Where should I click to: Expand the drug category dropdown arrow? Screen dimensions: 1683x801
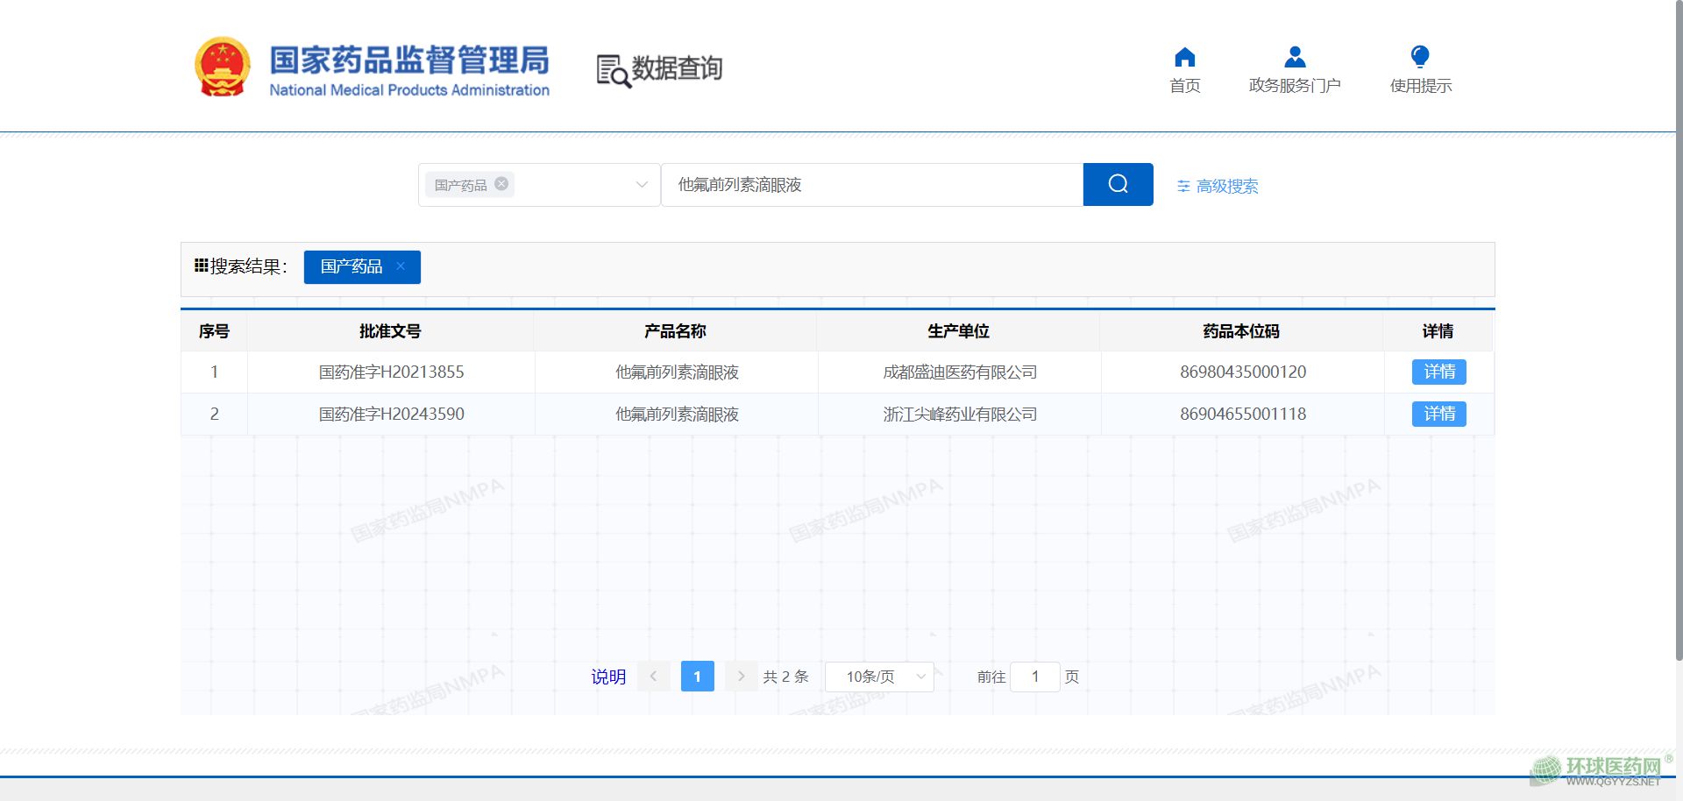pyautogui.click(x=642, y=185)
